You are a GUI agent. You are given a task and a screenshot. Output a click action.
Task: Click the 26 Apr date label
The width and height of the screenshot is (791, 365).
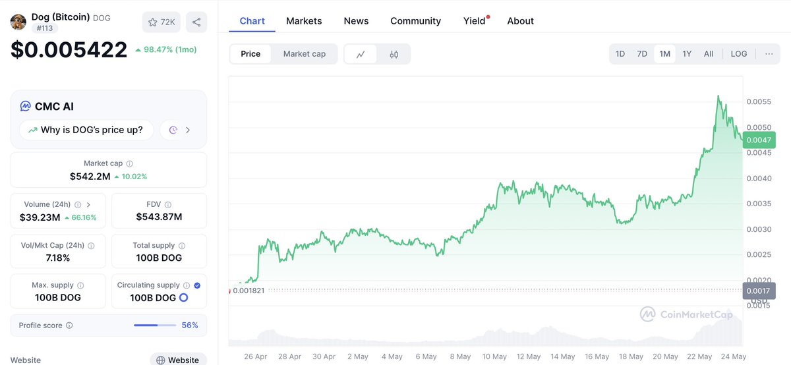254,356
